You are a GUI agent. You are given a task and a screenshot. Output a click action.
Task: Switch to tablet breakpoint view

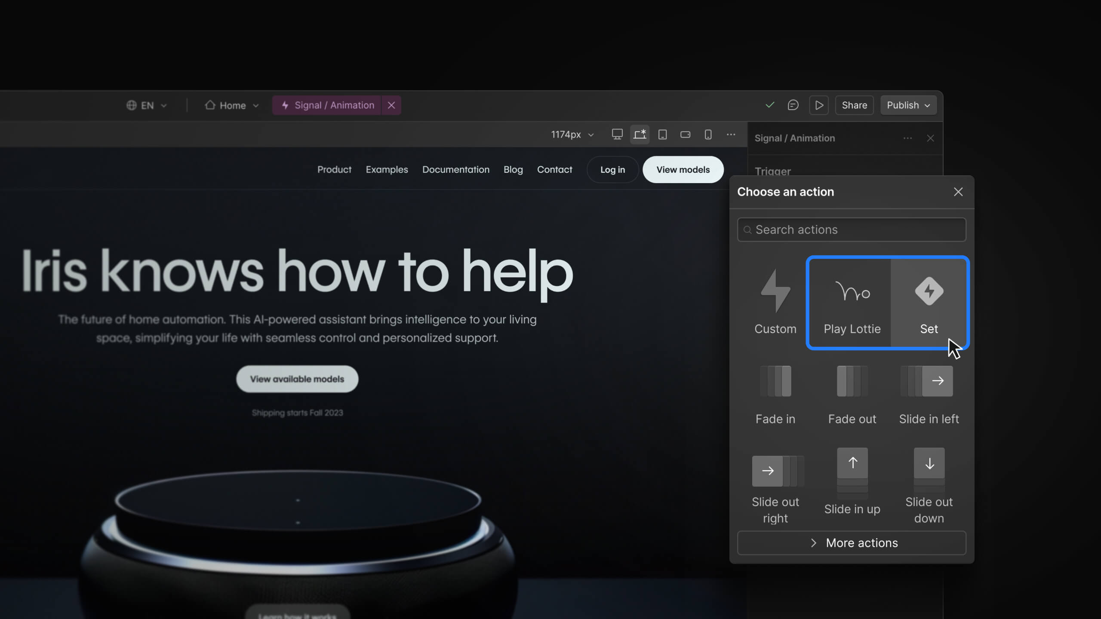[x=662, y=135]
